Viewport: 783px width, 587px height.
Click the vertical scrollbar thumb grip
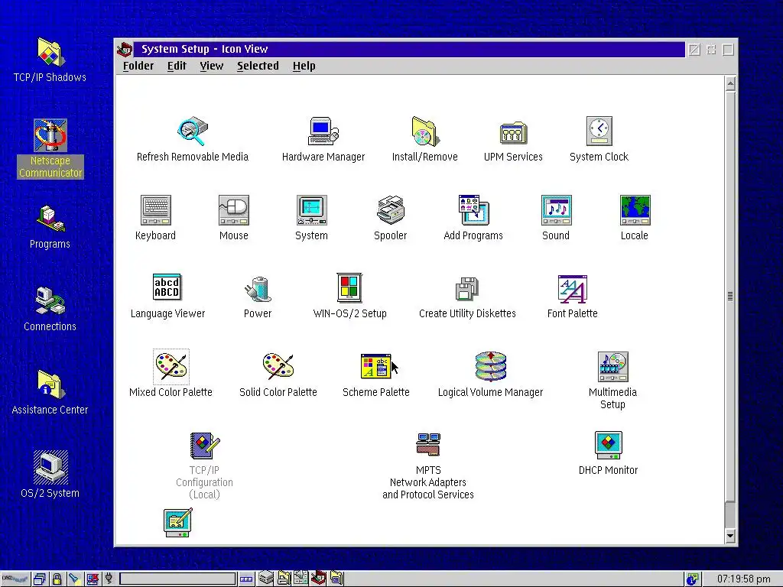730,296
